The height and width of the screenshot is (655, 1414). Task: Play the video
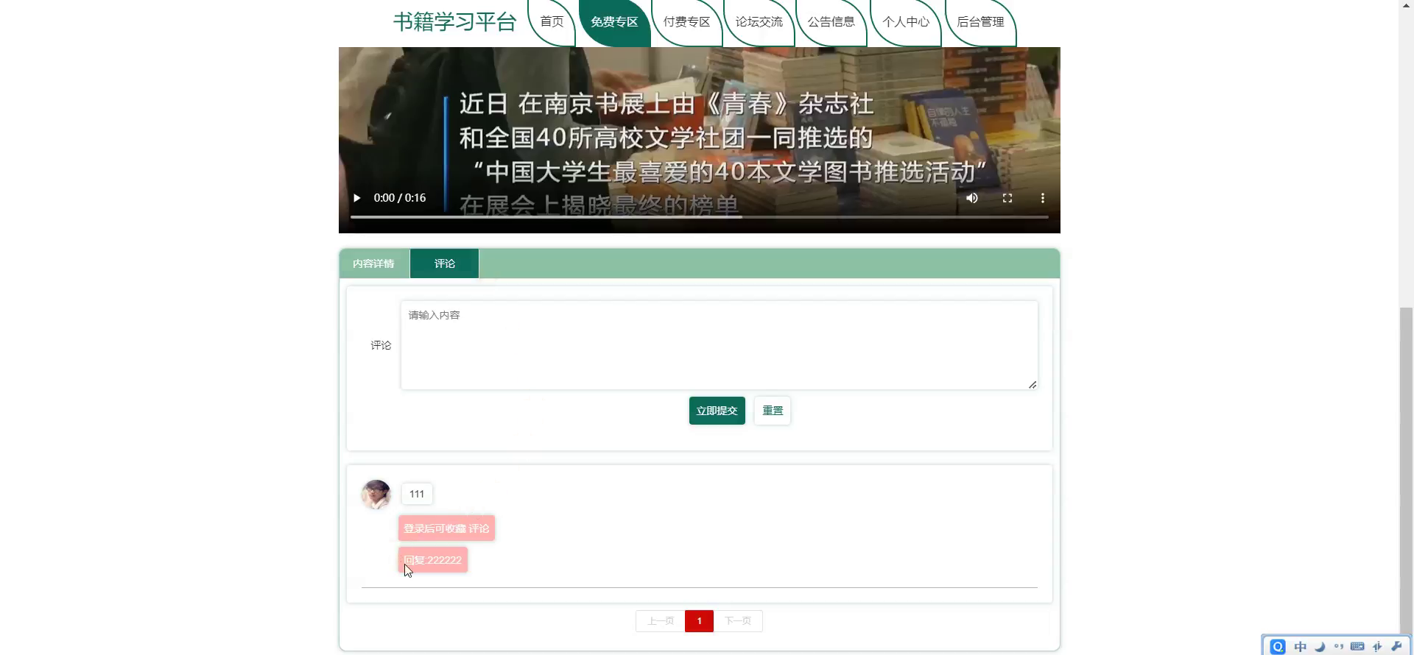coord(357,198)
